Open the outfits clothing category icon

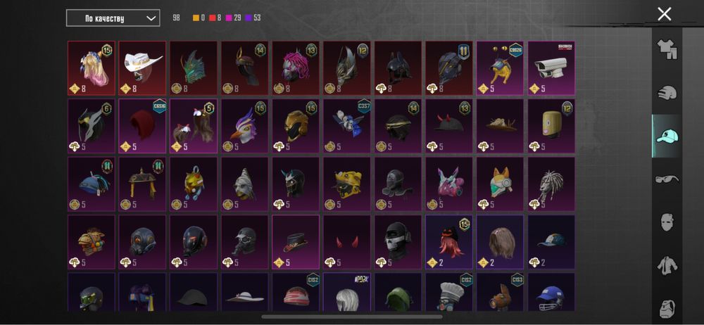coord(666,49)
